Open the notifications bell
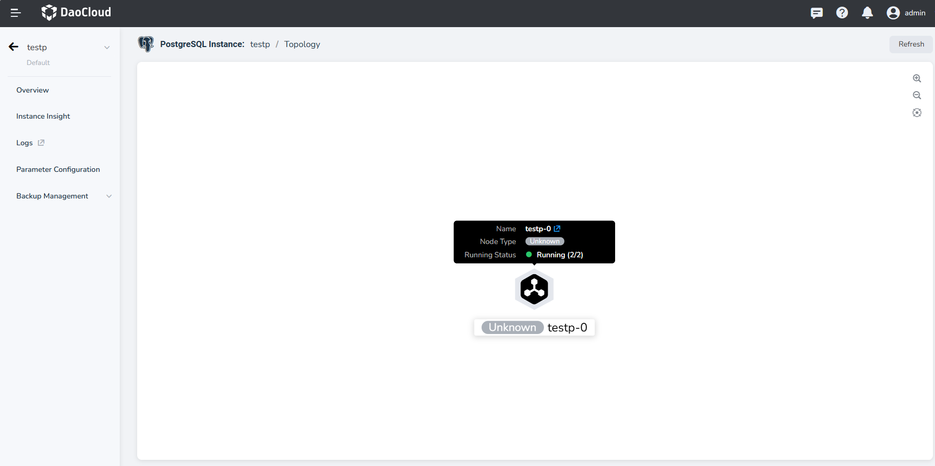Image resolution: width=935 pixels, height=466 pixels. (x=867, y=13)
